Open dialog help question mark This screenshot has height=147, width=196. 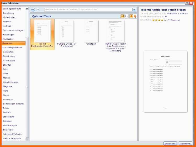(x=187, y=3)
